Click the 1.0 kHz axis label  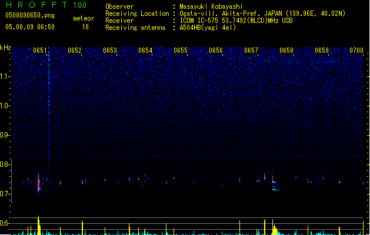pyautogui.click(x=5, y=106)
